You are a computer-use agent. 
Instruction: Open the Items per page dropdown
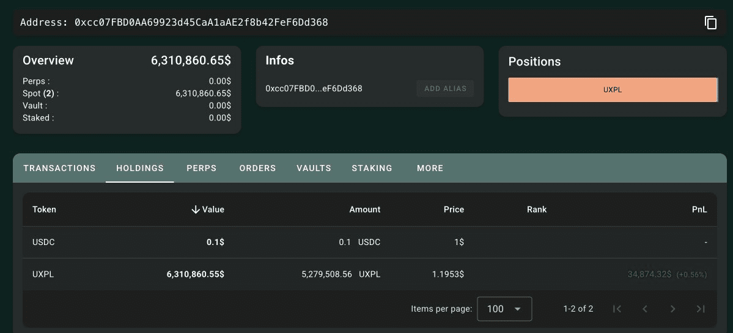coord(504,309)
